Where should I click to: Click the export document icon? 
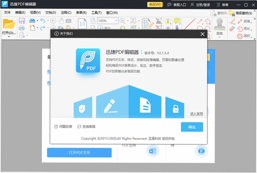click(22, 35)
